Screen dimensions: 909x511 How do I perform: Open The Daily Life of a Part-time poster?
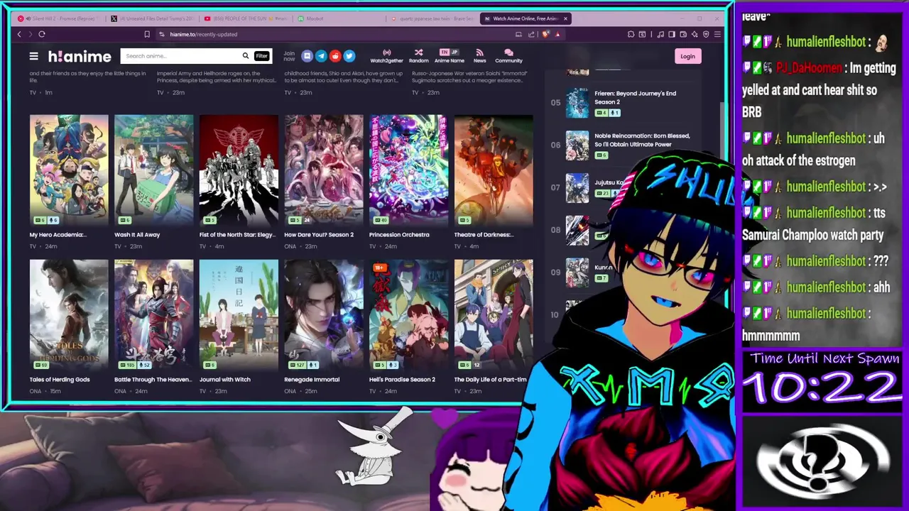494,314
